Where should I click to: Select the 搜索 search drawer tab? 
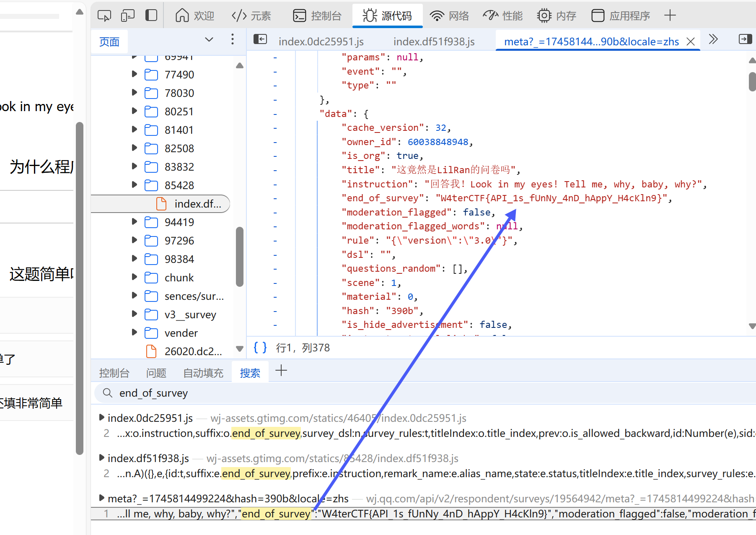click(x=250, y=373)
